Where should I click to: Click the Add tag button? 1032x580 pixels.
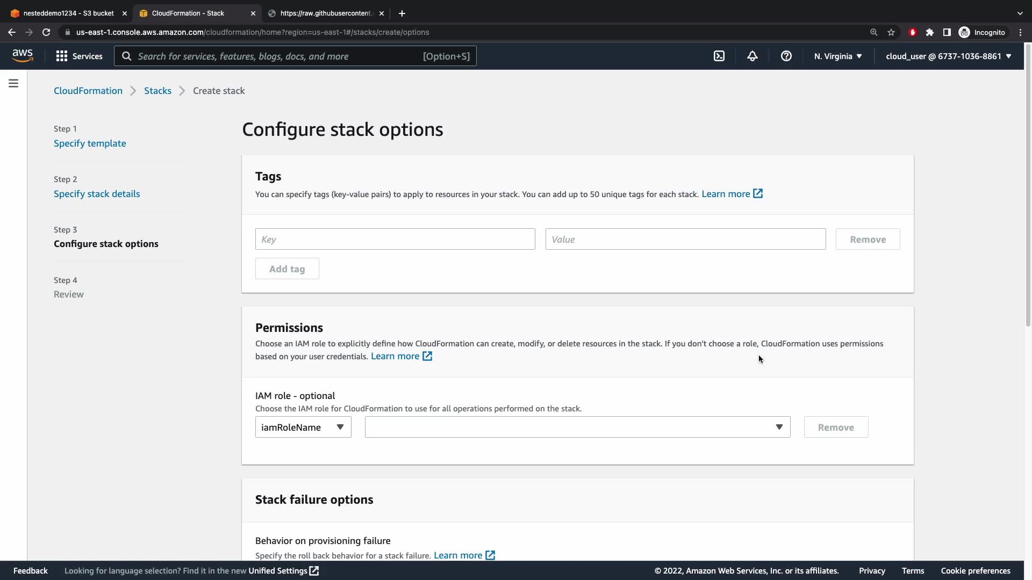pyautogui.click(x=286, y=269)
